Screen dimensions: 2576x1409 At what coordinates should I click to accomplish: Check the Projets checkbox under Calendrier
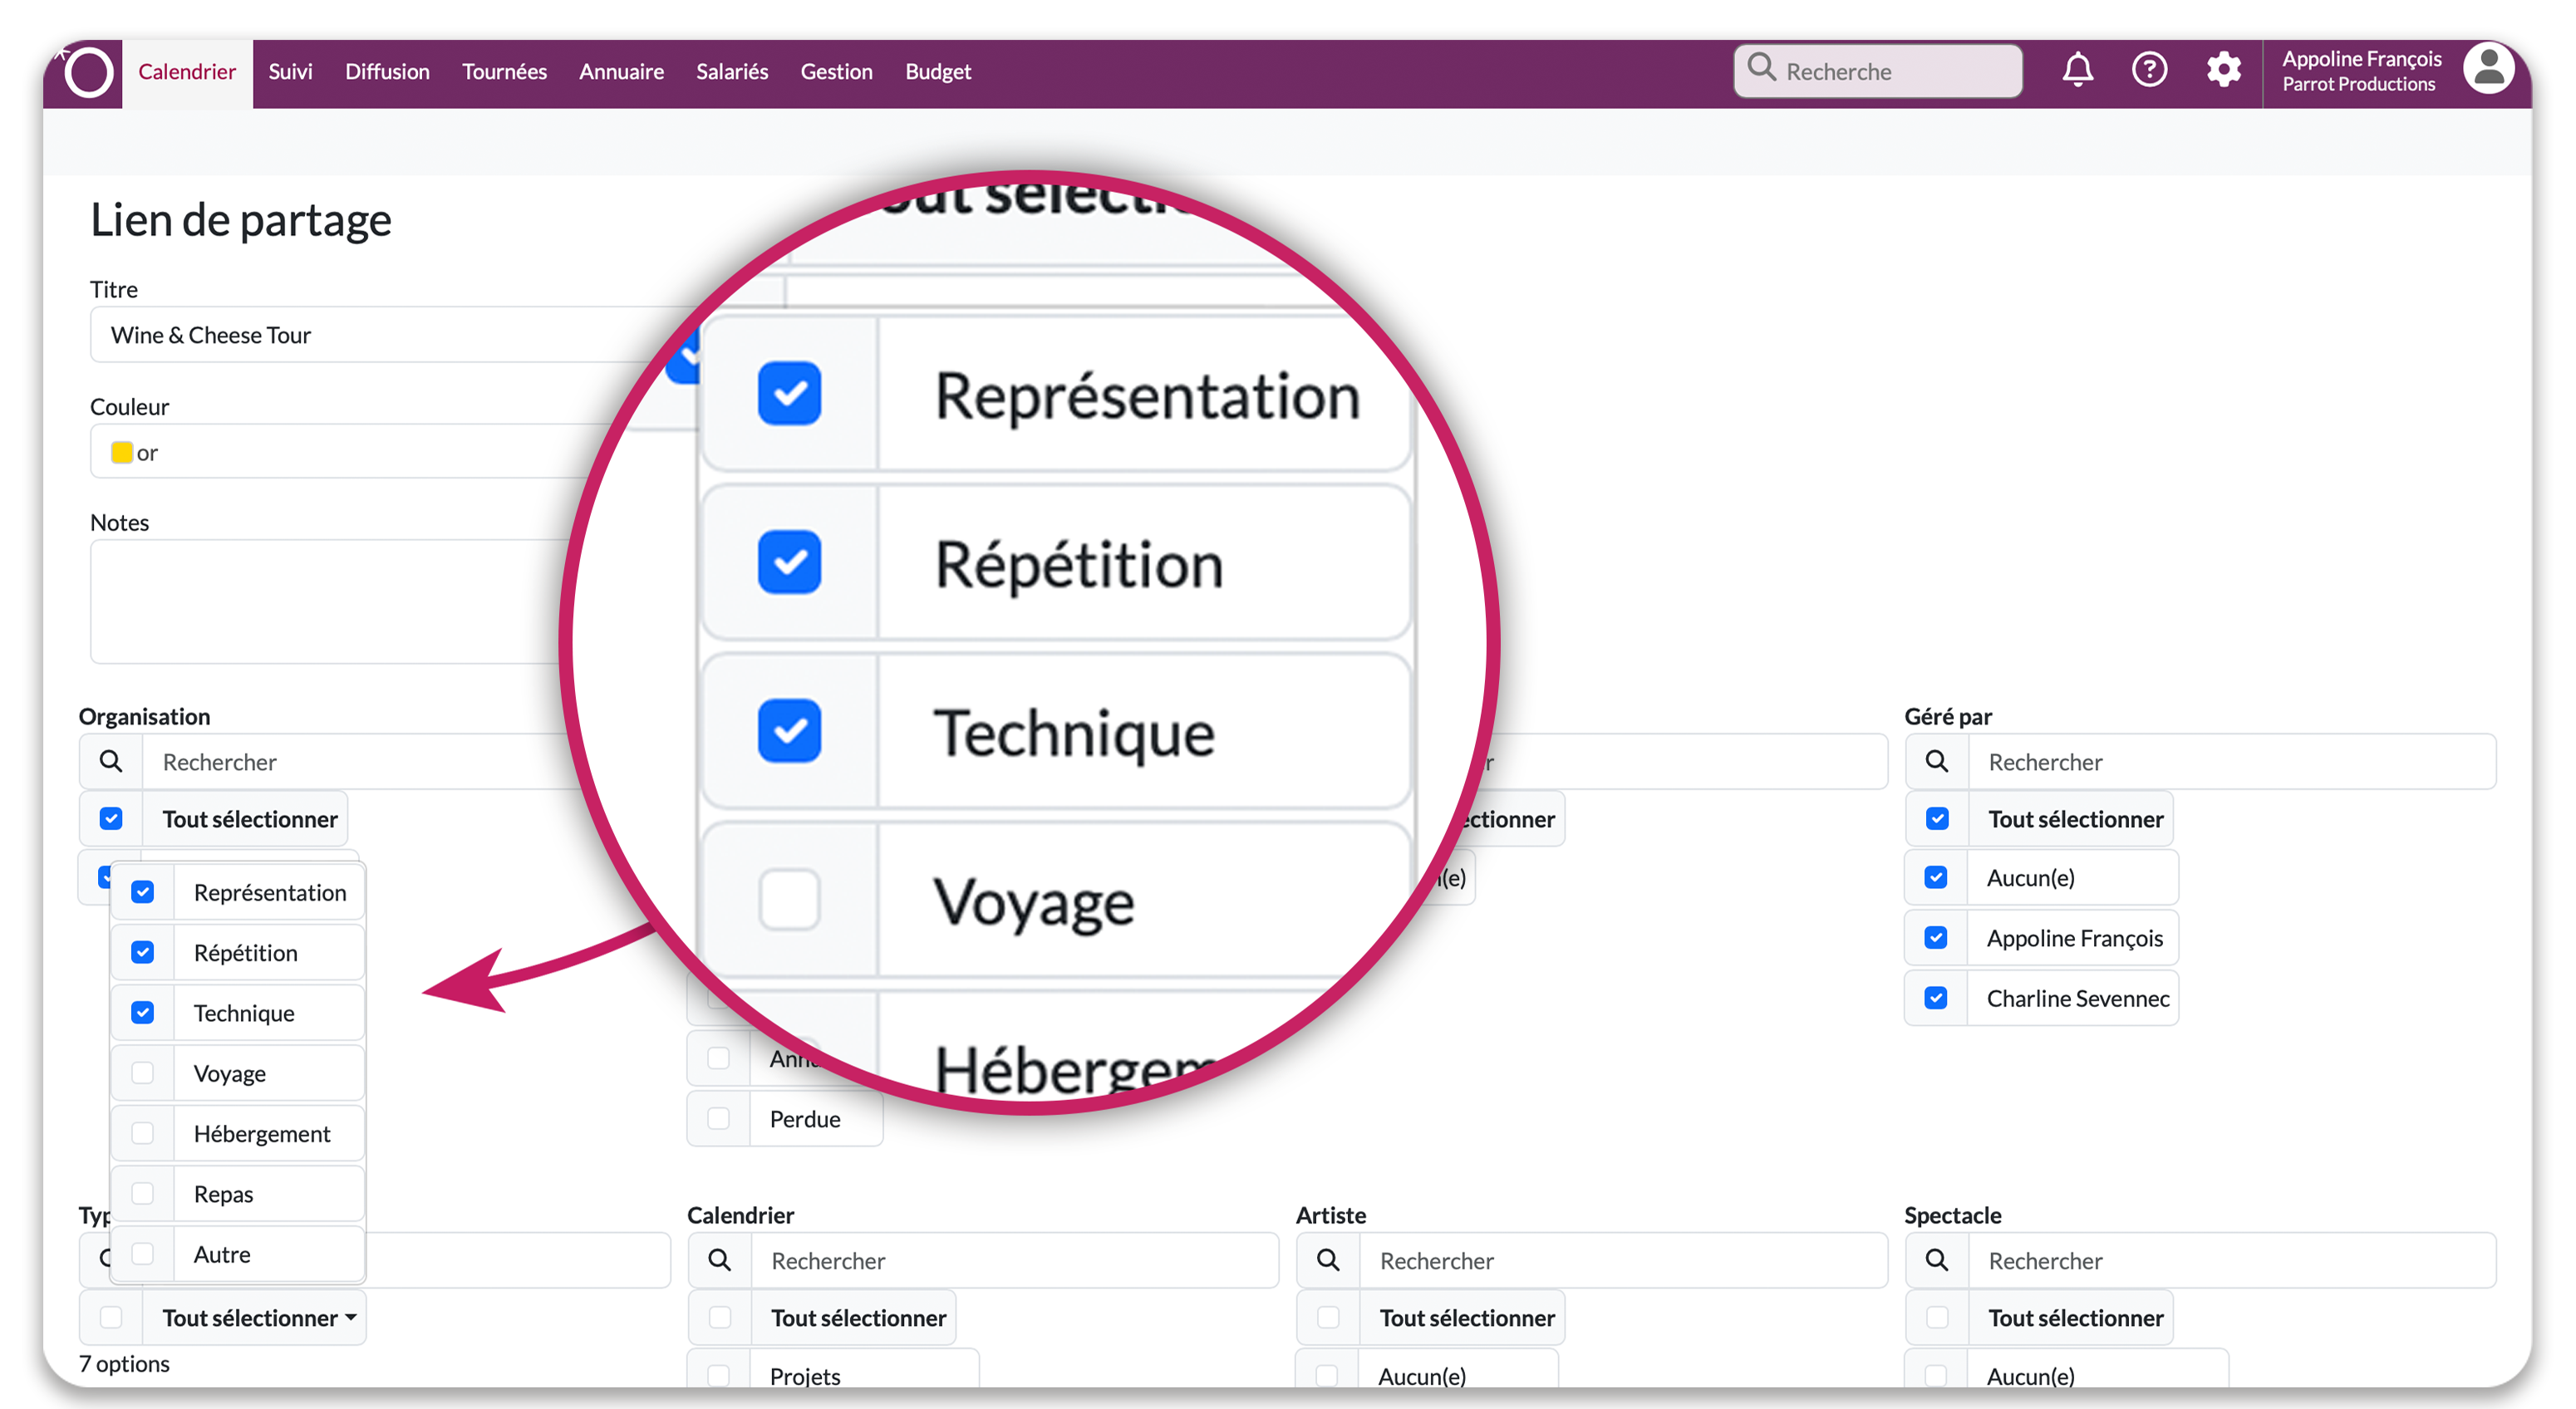[719, 1375]
